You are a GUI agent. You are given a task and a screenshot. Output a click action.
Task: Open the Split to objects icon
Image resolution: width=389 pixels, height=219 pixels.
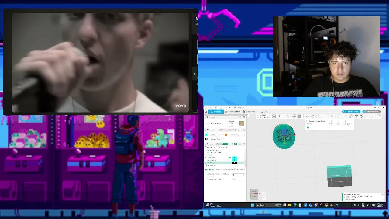(289, 116)
